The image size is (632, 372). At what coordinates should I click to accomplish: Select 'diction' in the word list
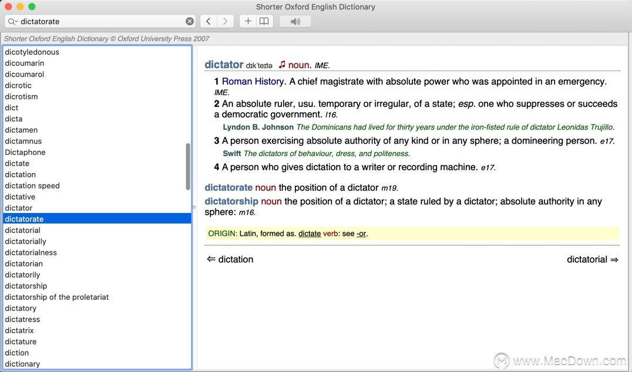97,353
